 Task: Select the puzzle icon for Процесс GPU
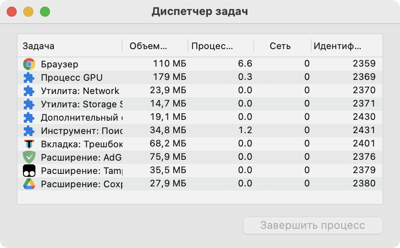point(29,77)
